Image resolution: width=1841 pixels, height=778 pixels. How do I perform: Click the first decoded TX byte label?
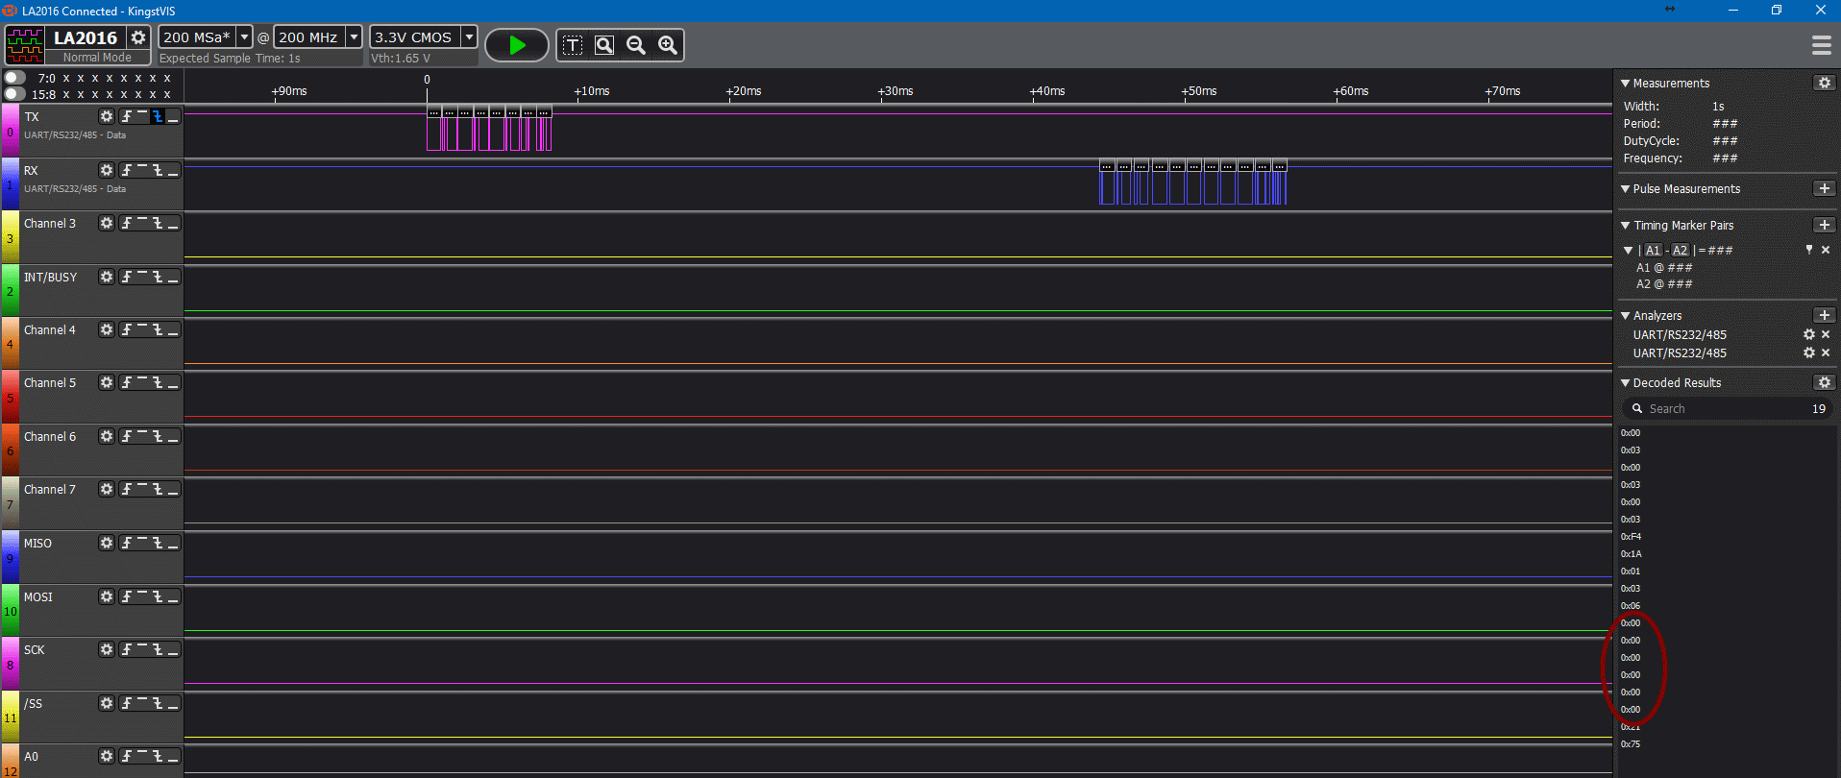click(434, 112)
